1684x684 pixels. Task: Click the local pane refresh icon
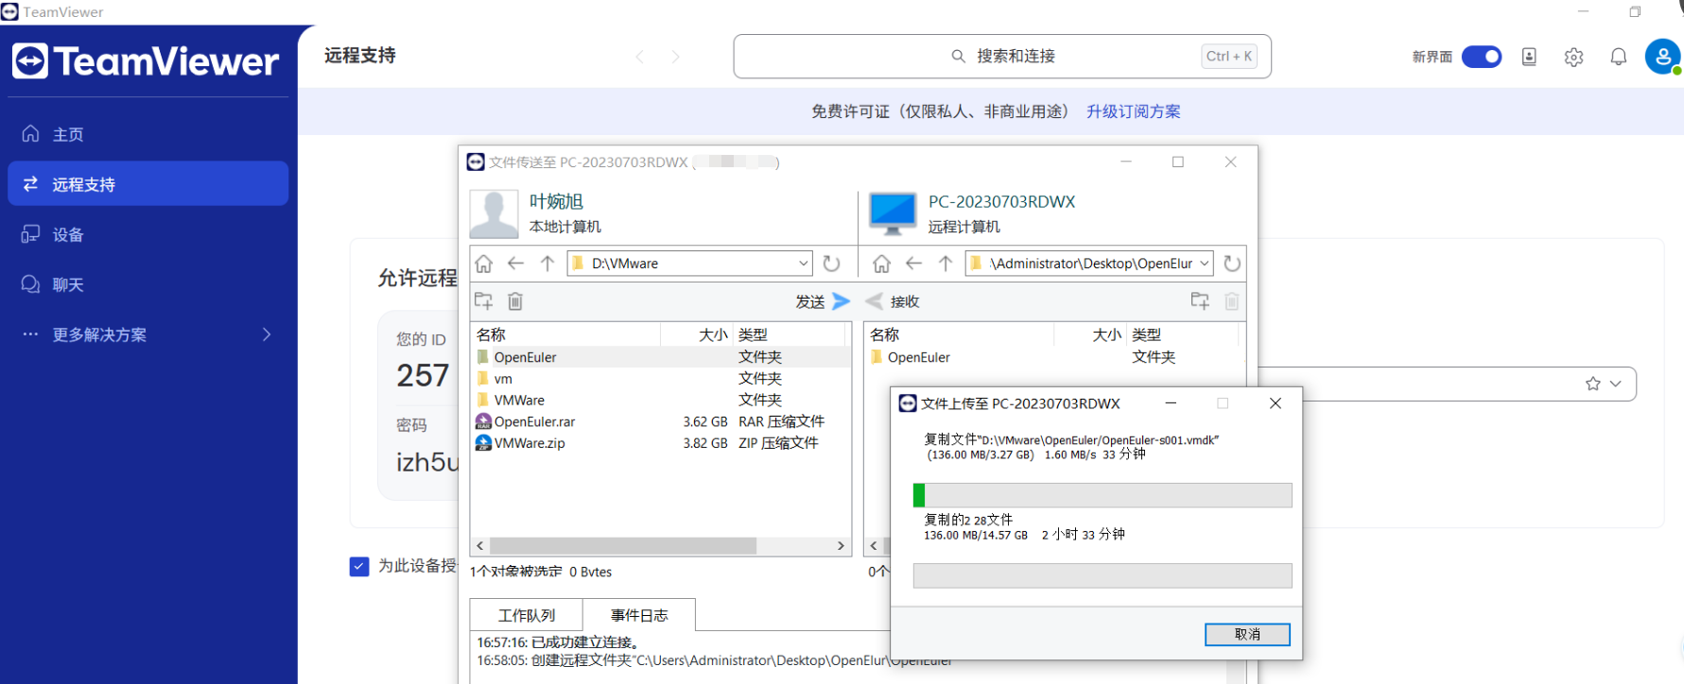point(831,264)
